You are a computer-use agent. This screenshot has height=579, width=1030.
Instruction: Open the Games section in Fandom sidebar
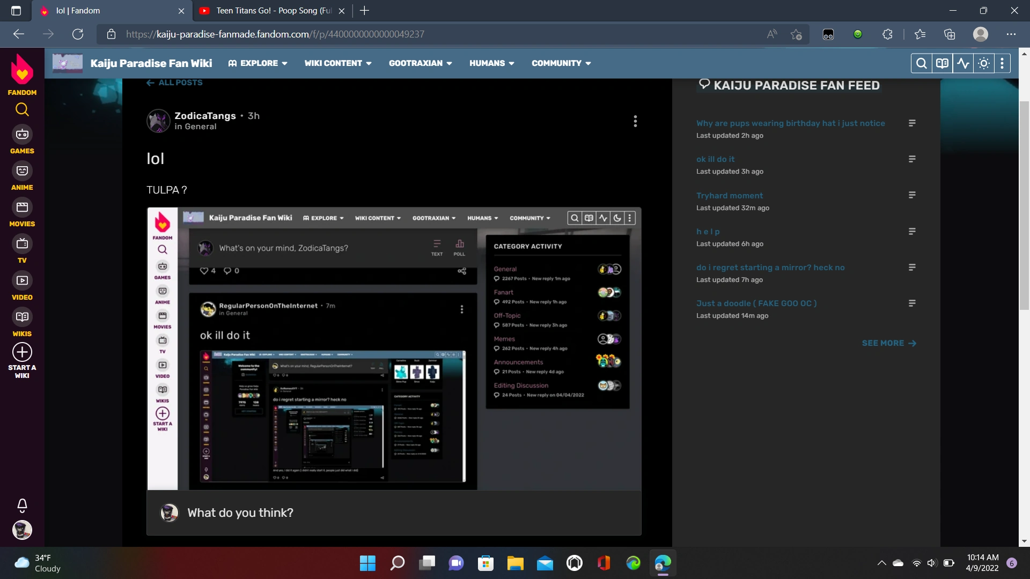pos(22,135)
